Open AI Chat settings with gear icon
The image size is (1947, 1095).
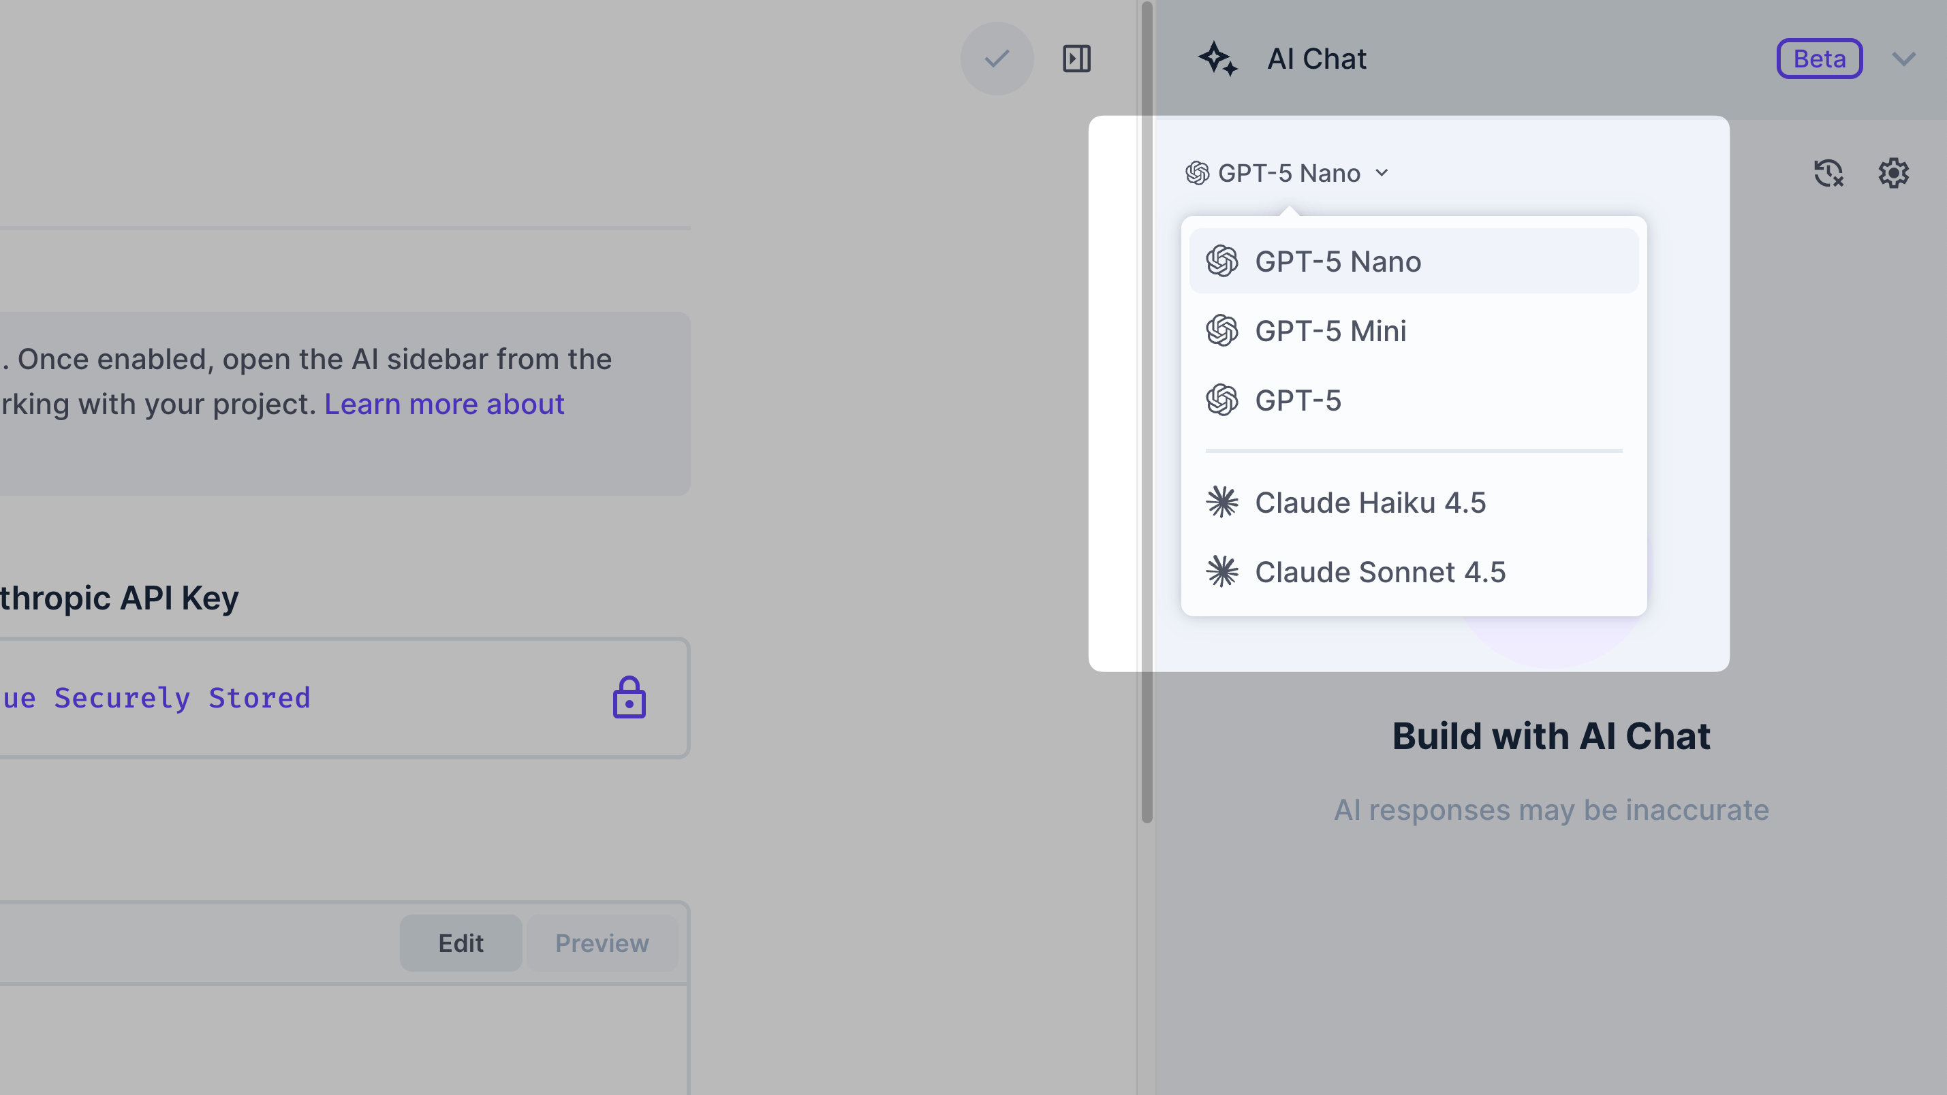pyautogui.click(x=1893, y=173)
